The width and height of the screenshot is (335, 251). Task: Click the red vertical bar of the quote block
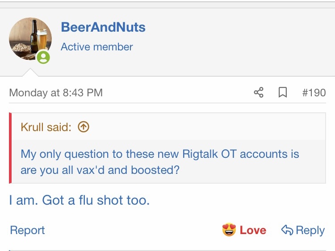tap(10, 148)
